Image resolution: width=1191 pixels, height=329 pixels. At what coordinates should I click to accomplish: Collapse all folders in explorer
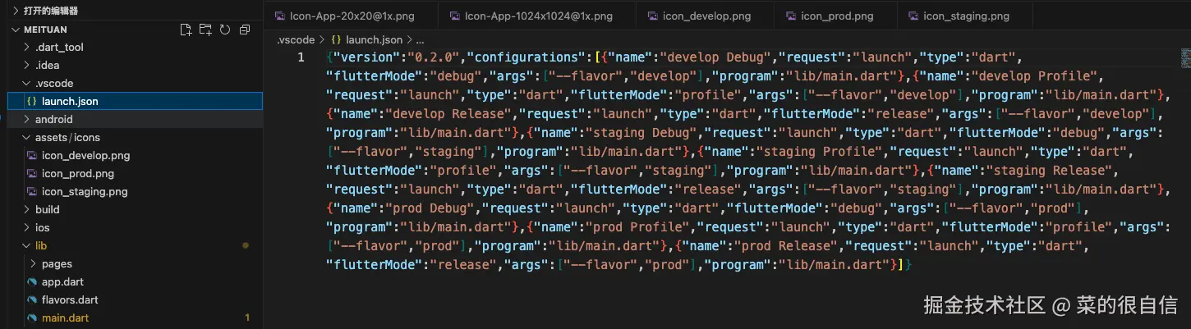pos(245,30)
